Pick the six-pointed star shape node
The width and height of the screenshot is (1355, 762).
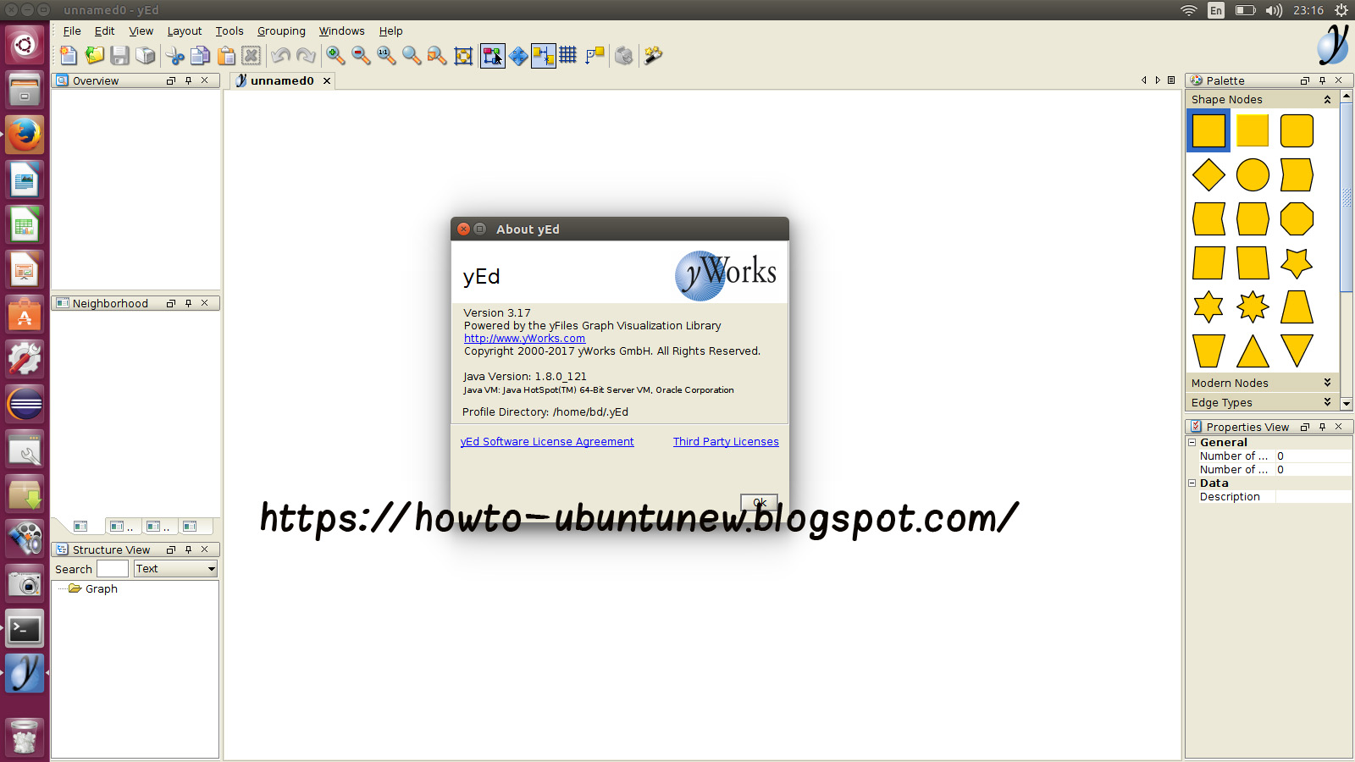coord(1208,306)
